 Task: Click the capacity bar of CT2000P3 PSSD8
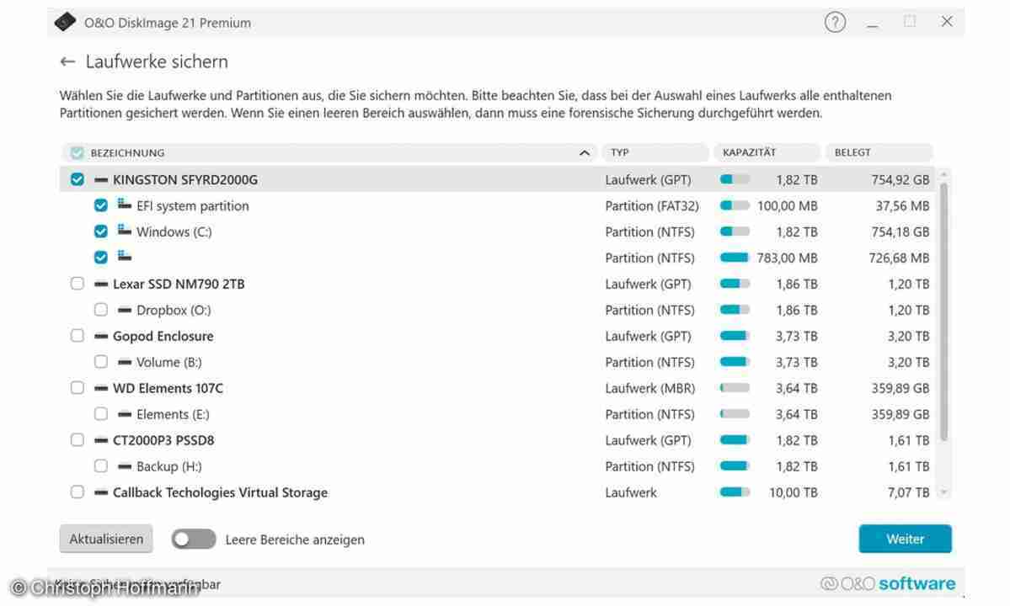point(734,439)
